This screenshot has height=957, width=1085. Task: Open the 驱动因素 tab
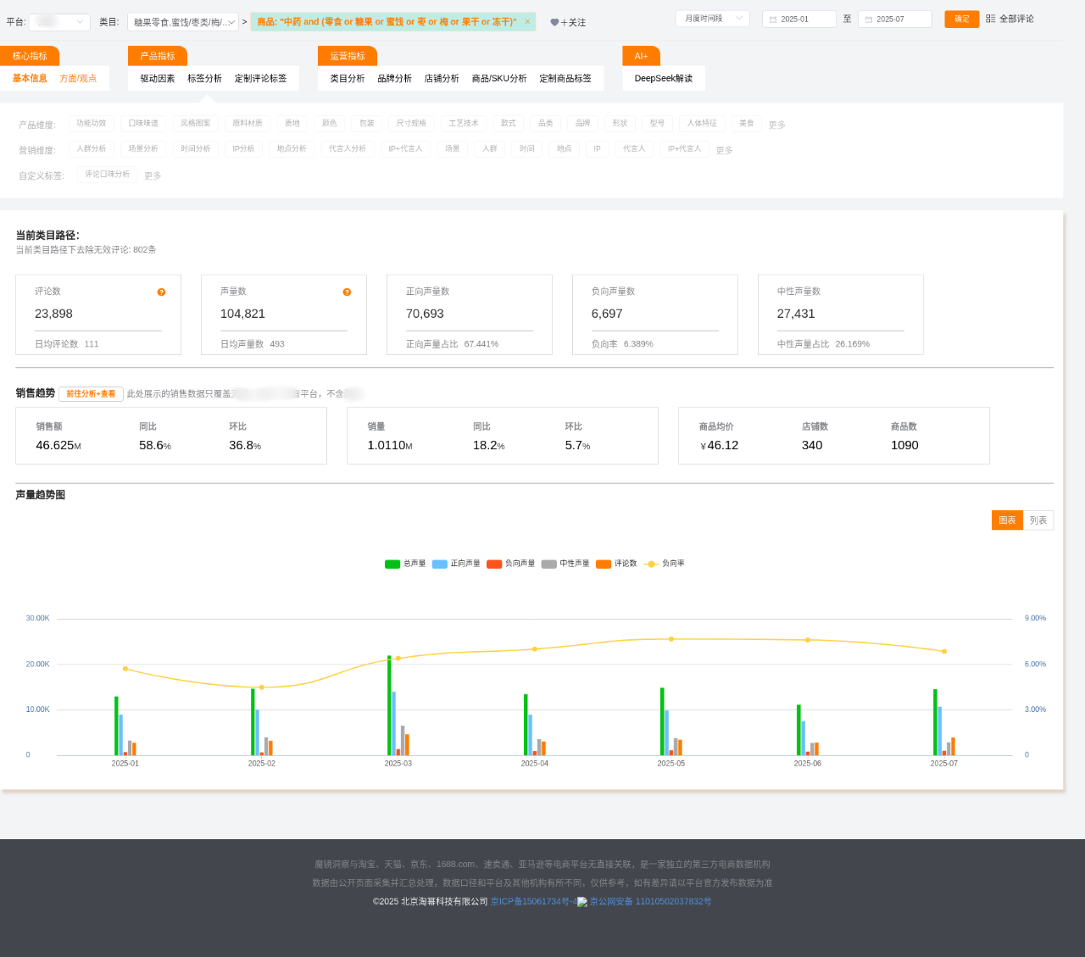click(158, 79)
